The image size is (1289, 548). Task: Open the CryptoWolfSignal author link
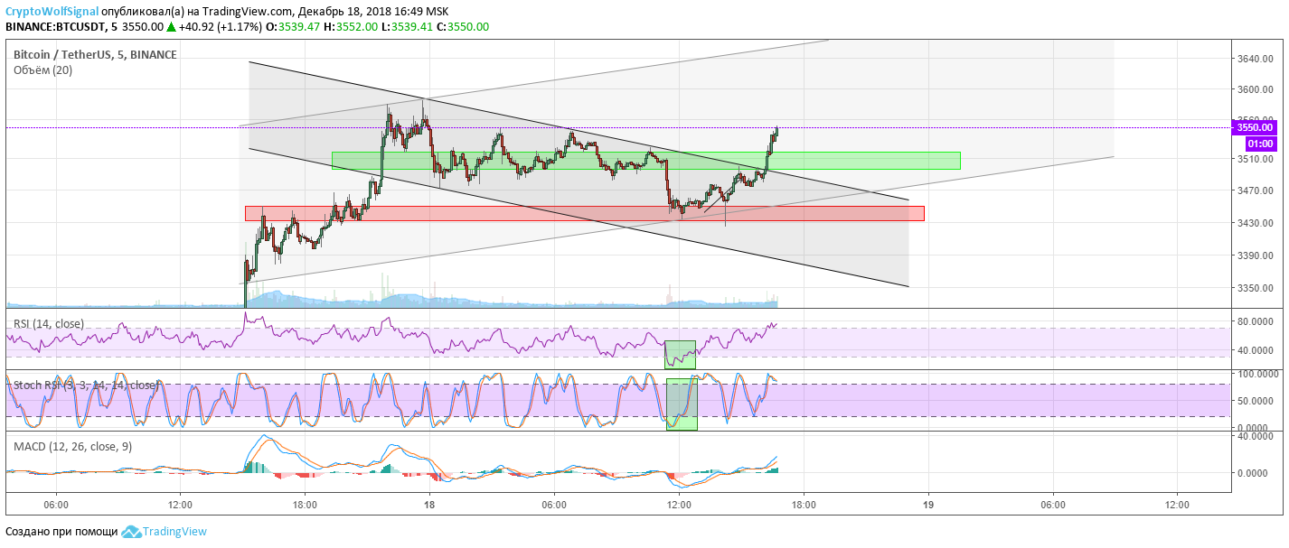52,11
